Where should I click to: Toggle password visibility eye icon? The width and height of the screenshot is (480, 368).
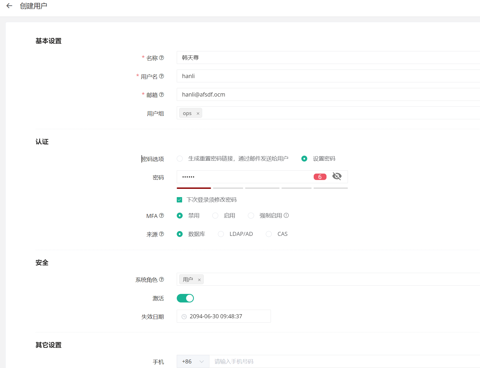pyautogui.click(x=337, y=177)
